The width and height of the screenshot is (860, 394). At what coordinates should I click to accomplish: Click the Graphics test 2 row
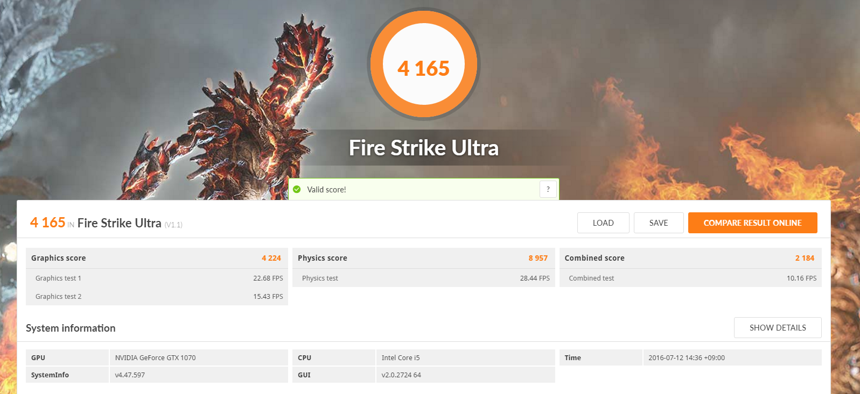pos(157,296)
